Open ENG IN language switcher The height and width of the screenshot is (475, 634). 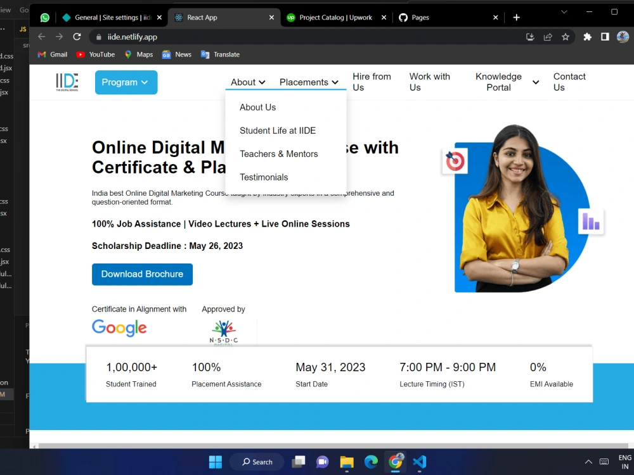point(624,462)
